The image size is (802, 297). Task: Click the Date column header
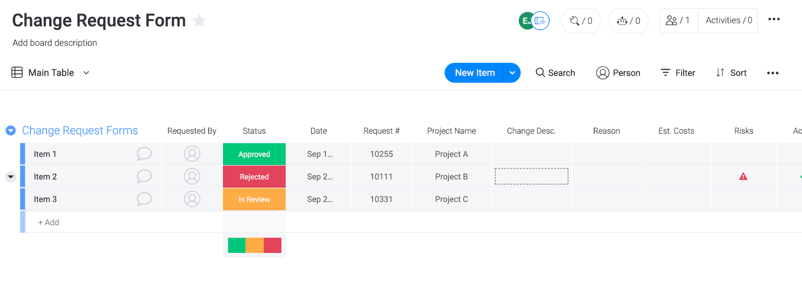point(319,131)
